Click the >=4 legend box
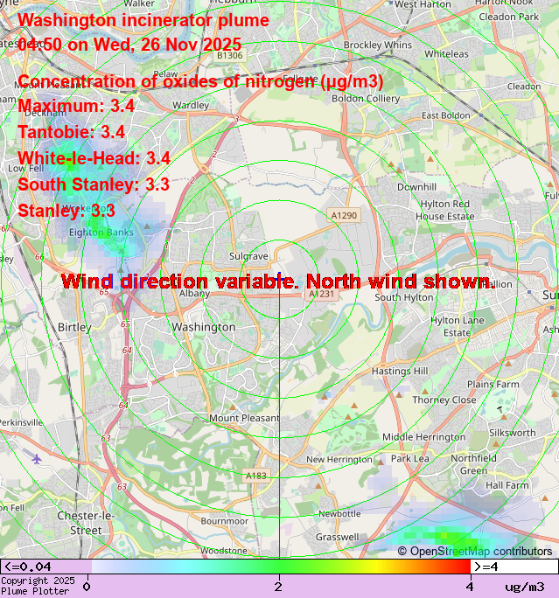The width and height of the screenshot is (559, 598). [x=514, y=567]
